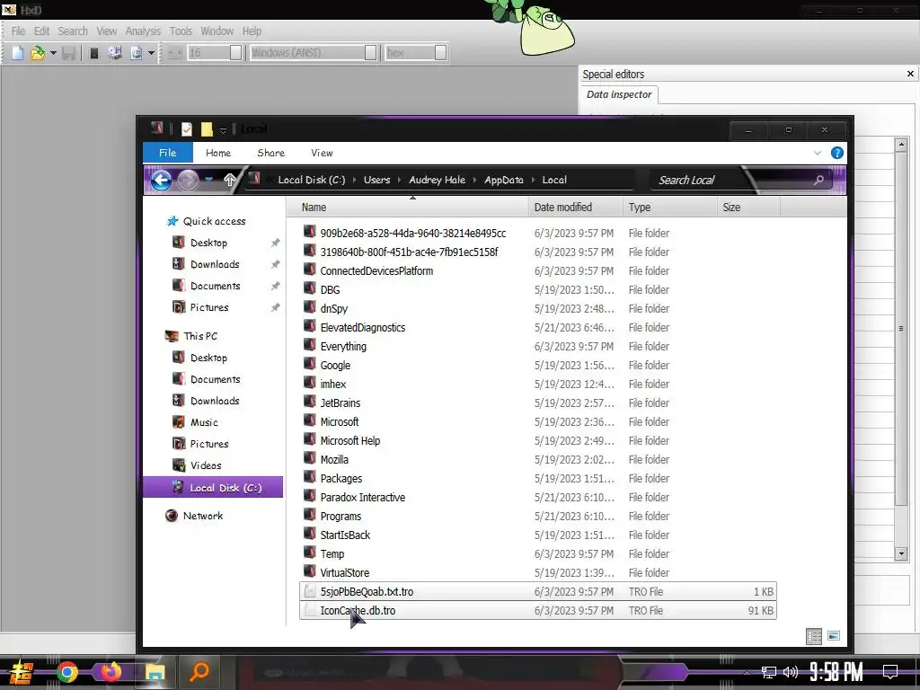The width and height of the screenshot is (920, 690).
Task: Click the HxD panel scrollbar down arrow
Action: [x=900, y=553]
